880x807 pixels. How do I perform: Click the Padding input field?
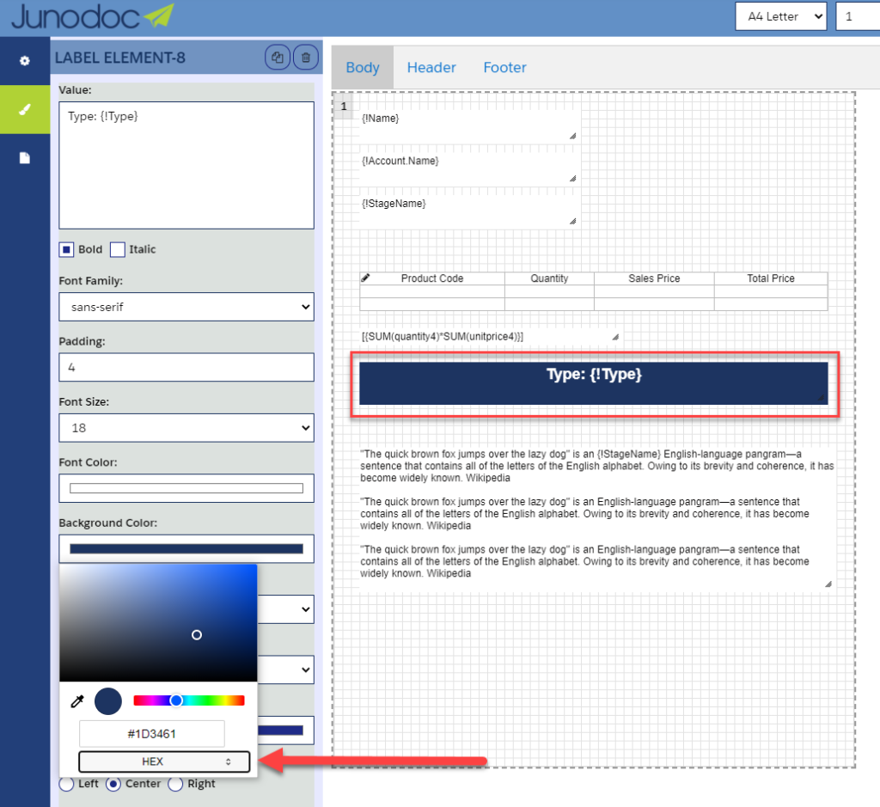186,367
